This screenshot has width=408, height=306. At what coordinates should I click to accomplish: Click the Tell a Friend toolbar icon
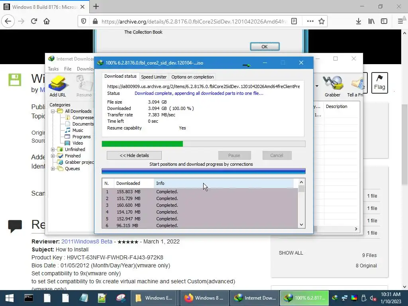355,86
